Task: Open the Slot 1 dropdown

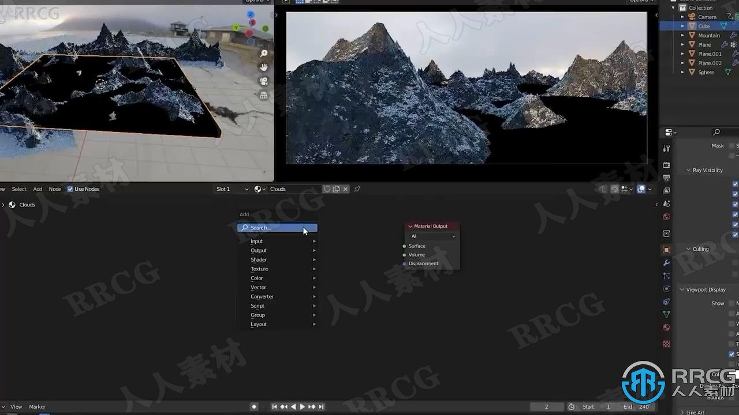Action: coord(232,189)
